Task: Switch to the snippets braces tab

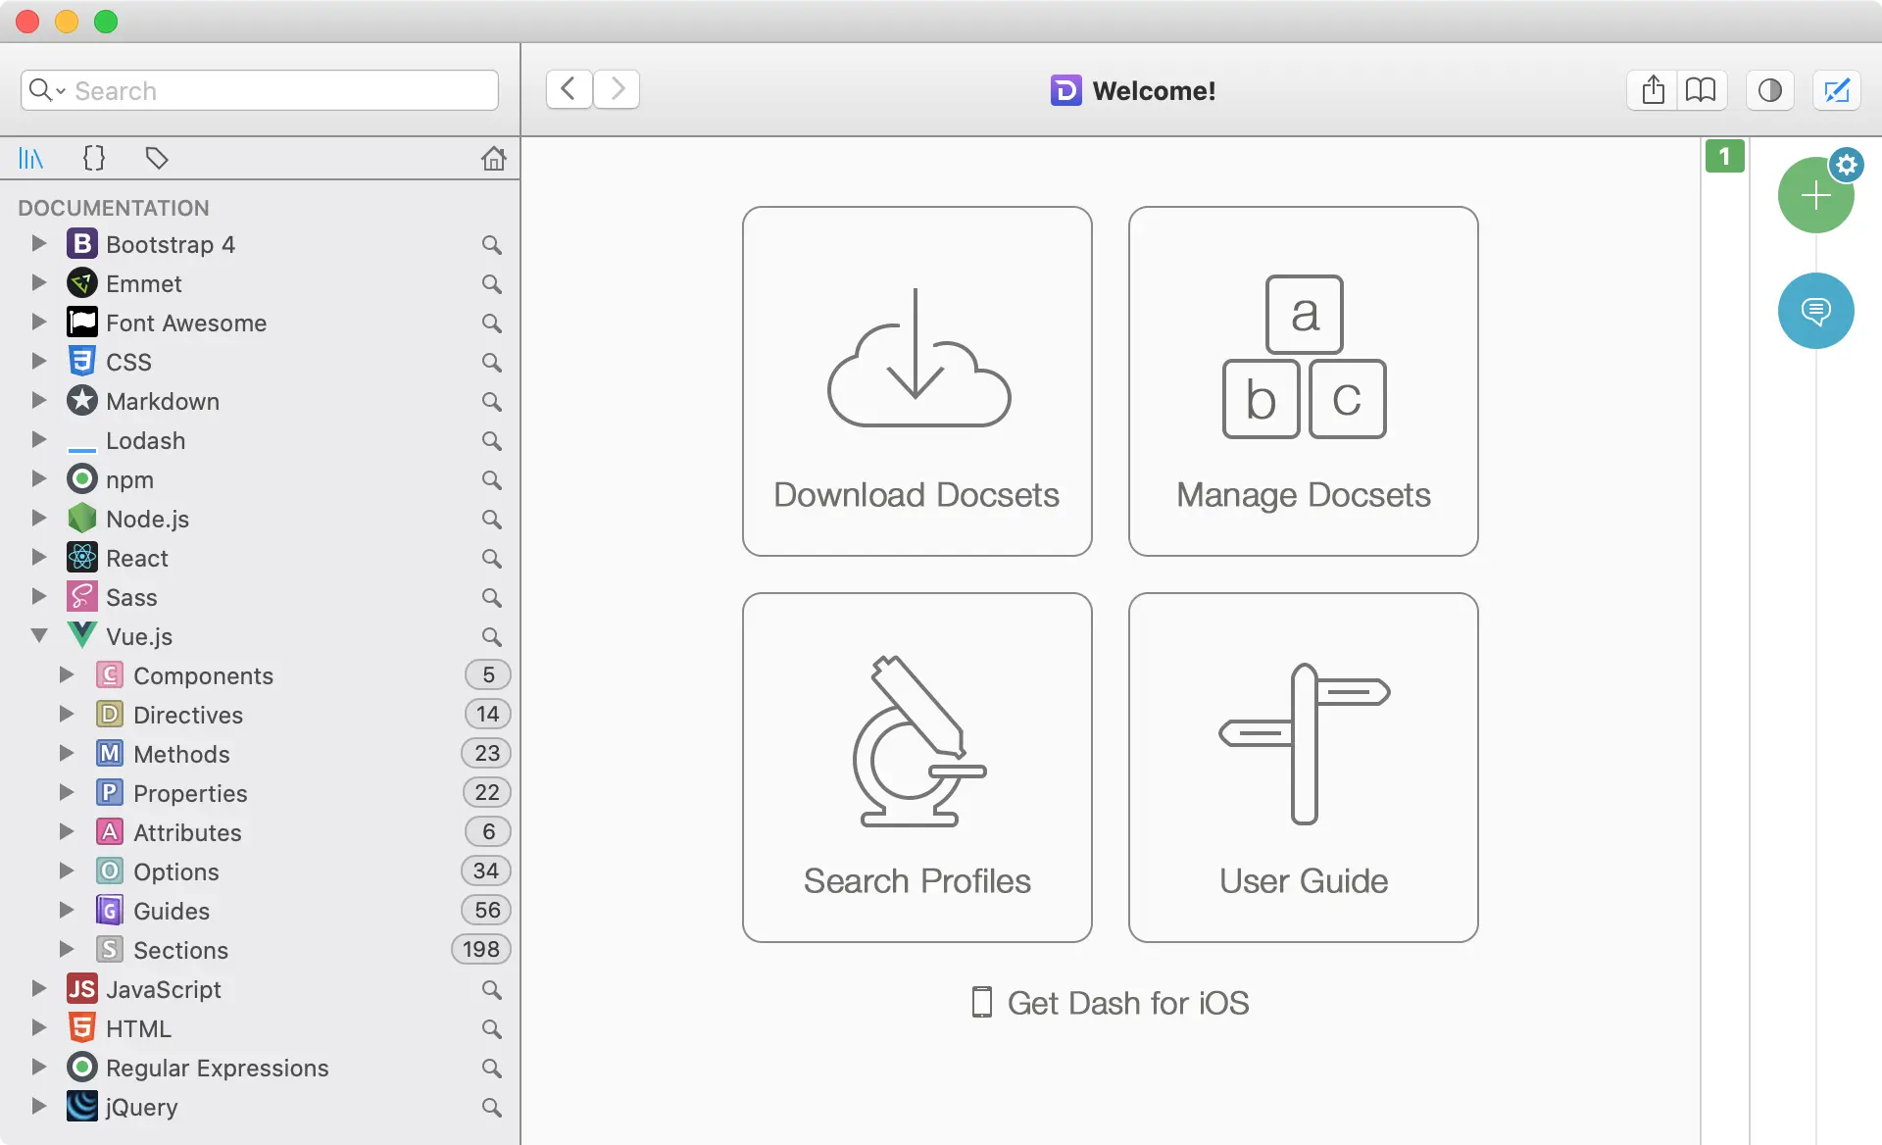Action: click(94, 158)
